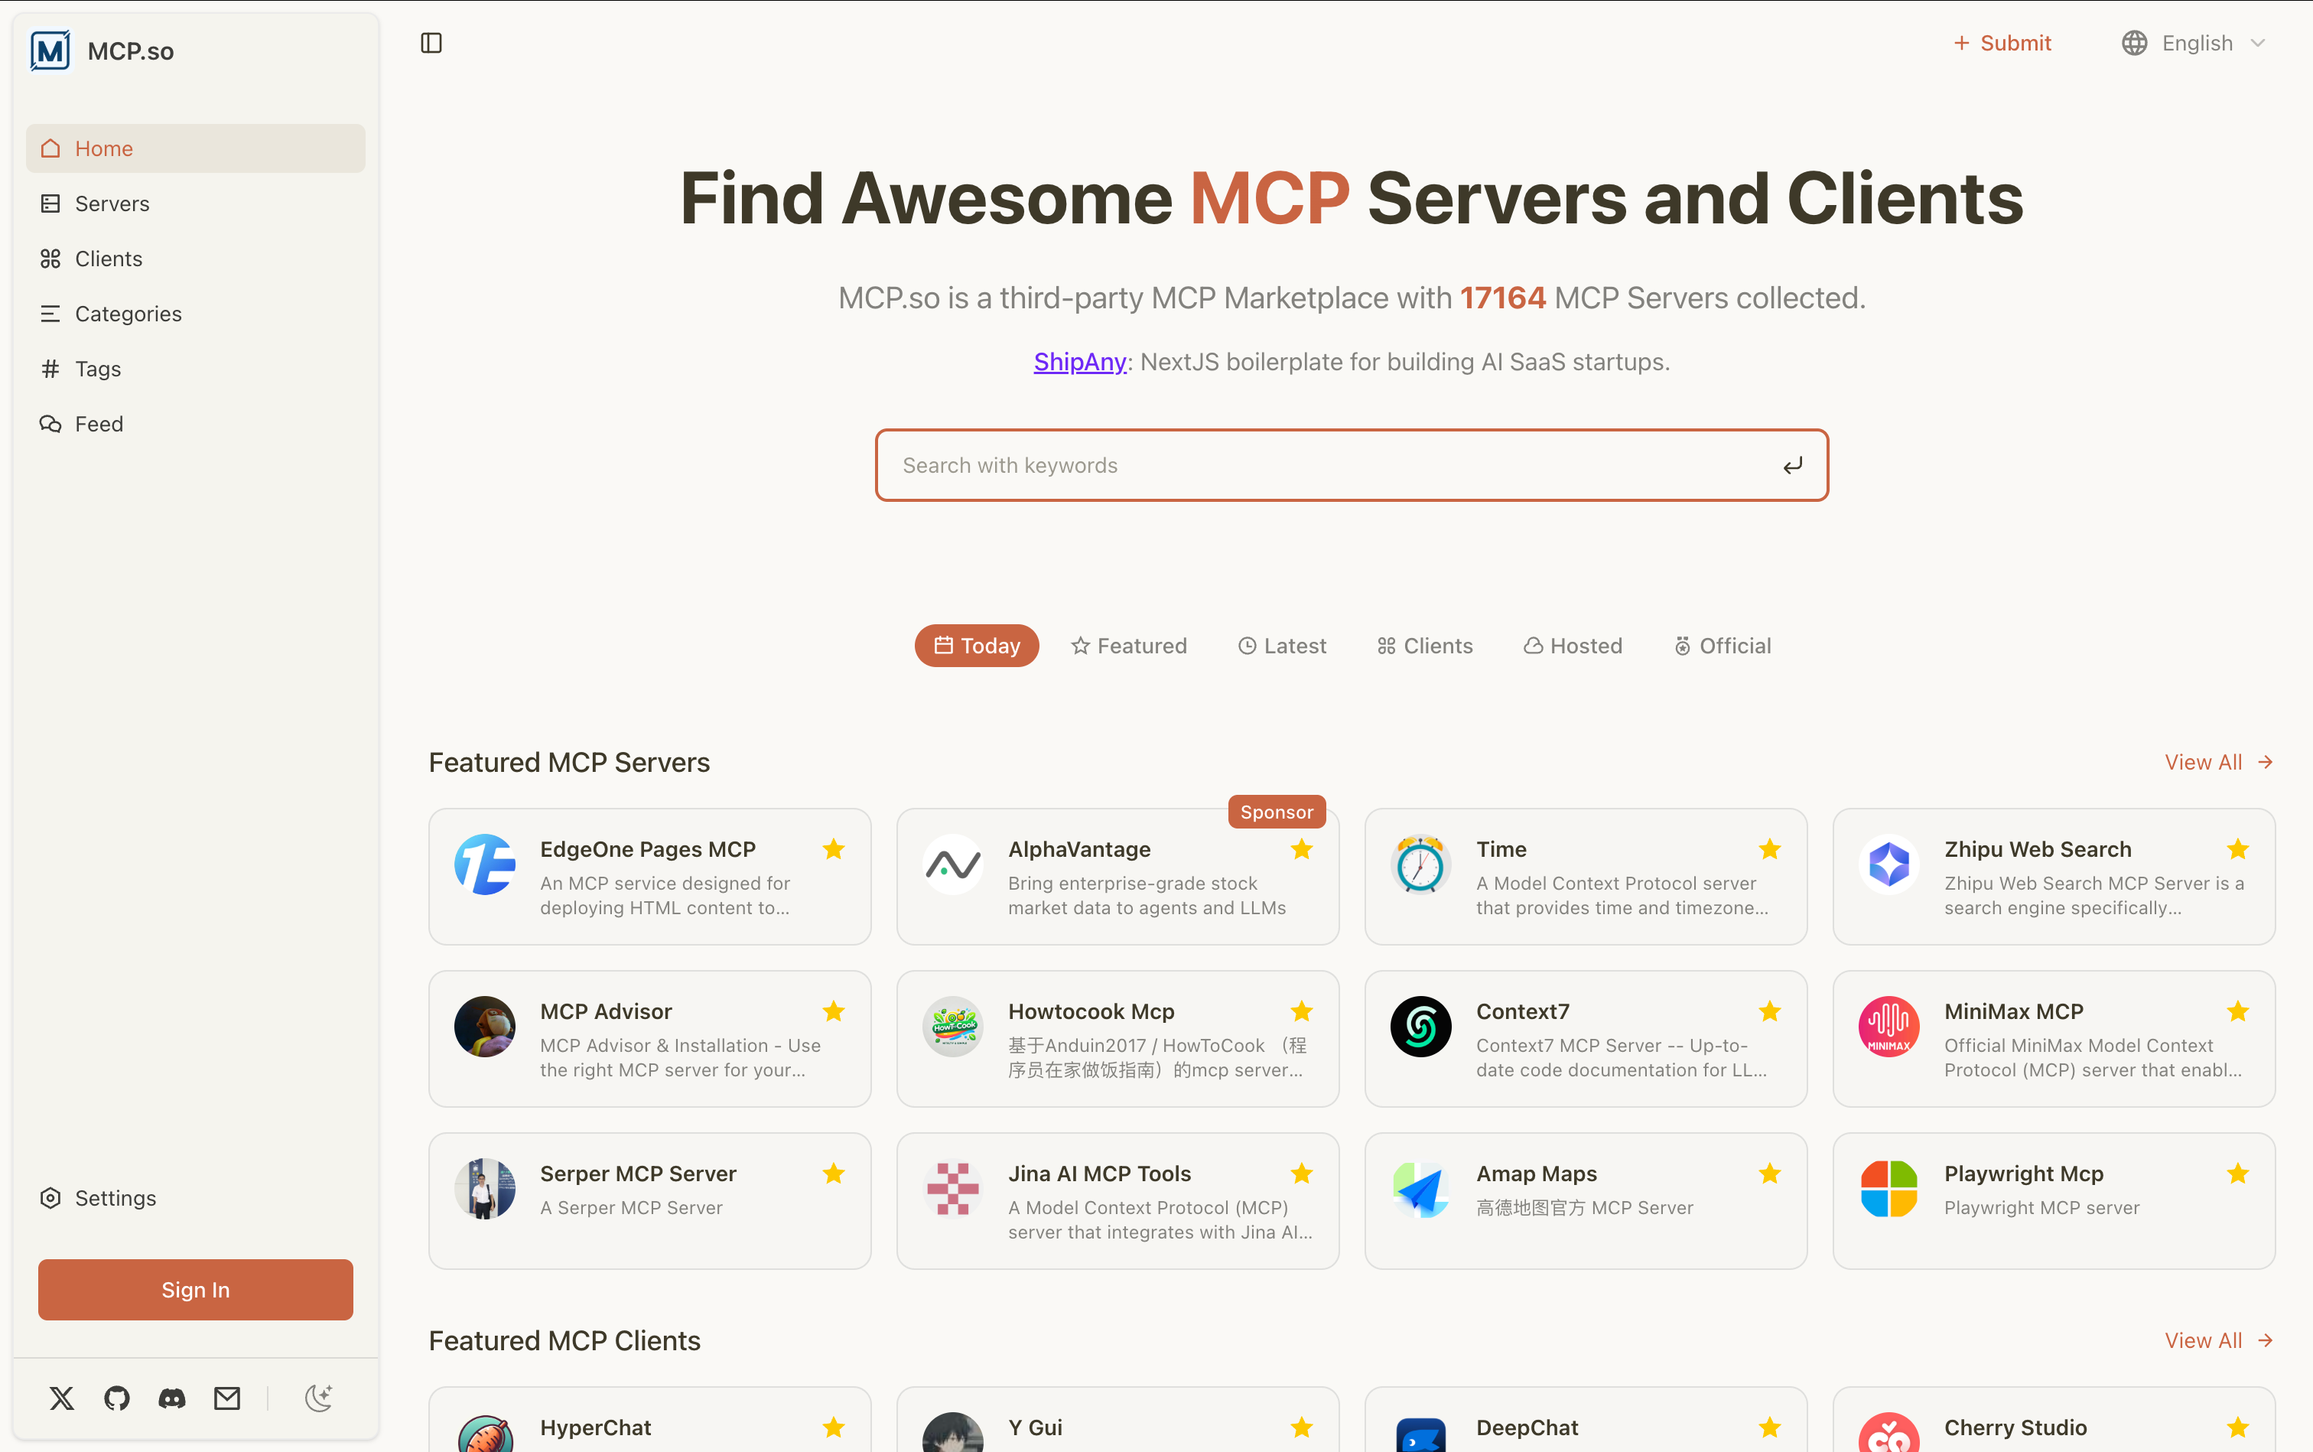Image resolution: width=2313 pixels, height=1452 pixels.
Task: Click the MCP.so site name
Action: (x=131, y=51)
